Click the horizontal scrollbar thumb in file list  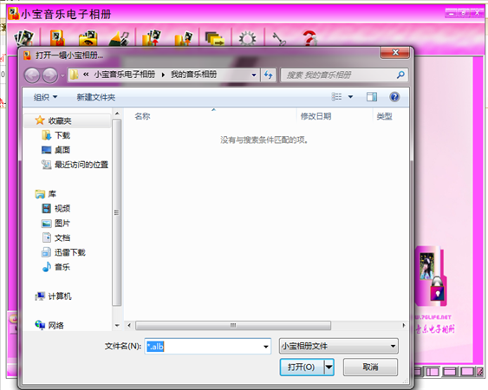coord(233,325)
